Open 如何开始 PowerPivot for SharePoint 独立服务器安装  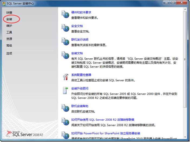point(106,133)
